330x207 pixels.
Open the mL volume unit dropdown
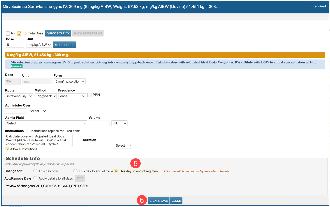119,123
